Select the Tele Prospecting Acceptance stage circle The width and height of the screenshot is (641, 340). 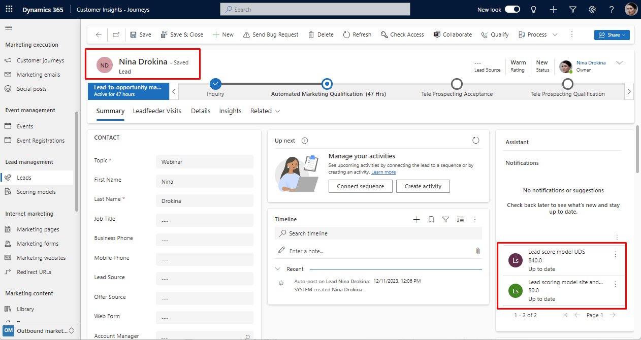(x=457, y=84)
